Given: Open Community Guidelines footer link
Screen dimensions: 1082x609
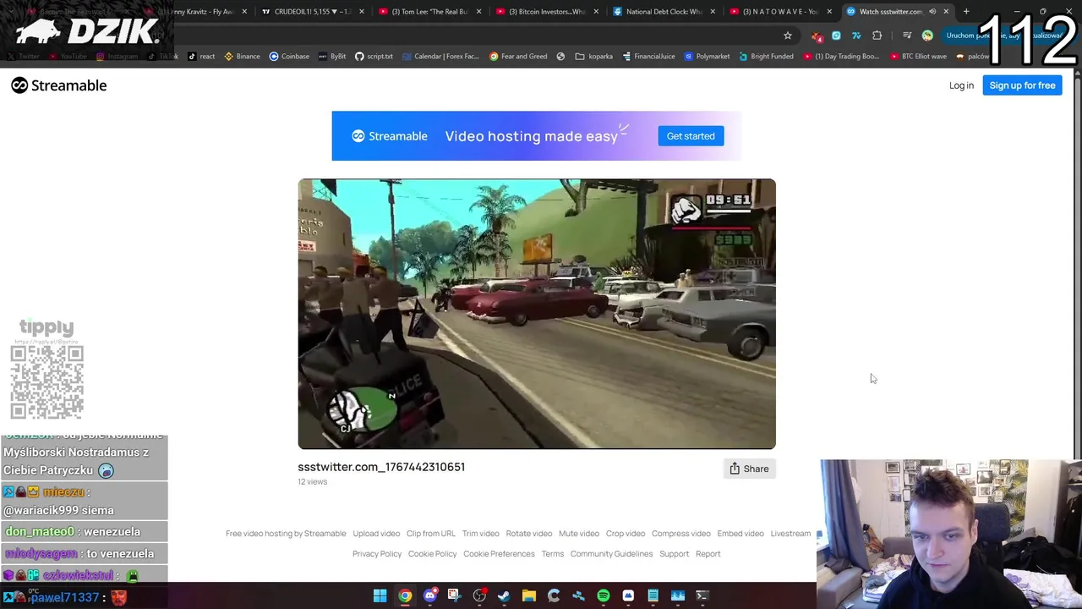Looking at the screenshot, I should pyautogui.click(x=612, y=554).
